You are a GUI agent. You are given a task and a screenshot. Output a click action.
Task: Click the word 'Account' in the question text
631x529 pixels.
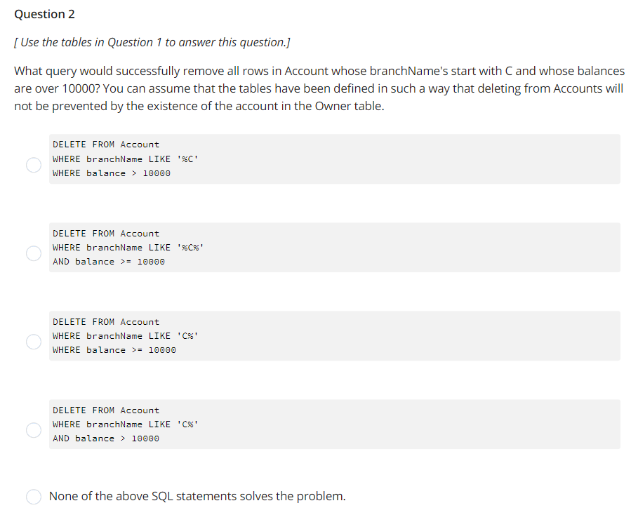(x=303, y=70)
